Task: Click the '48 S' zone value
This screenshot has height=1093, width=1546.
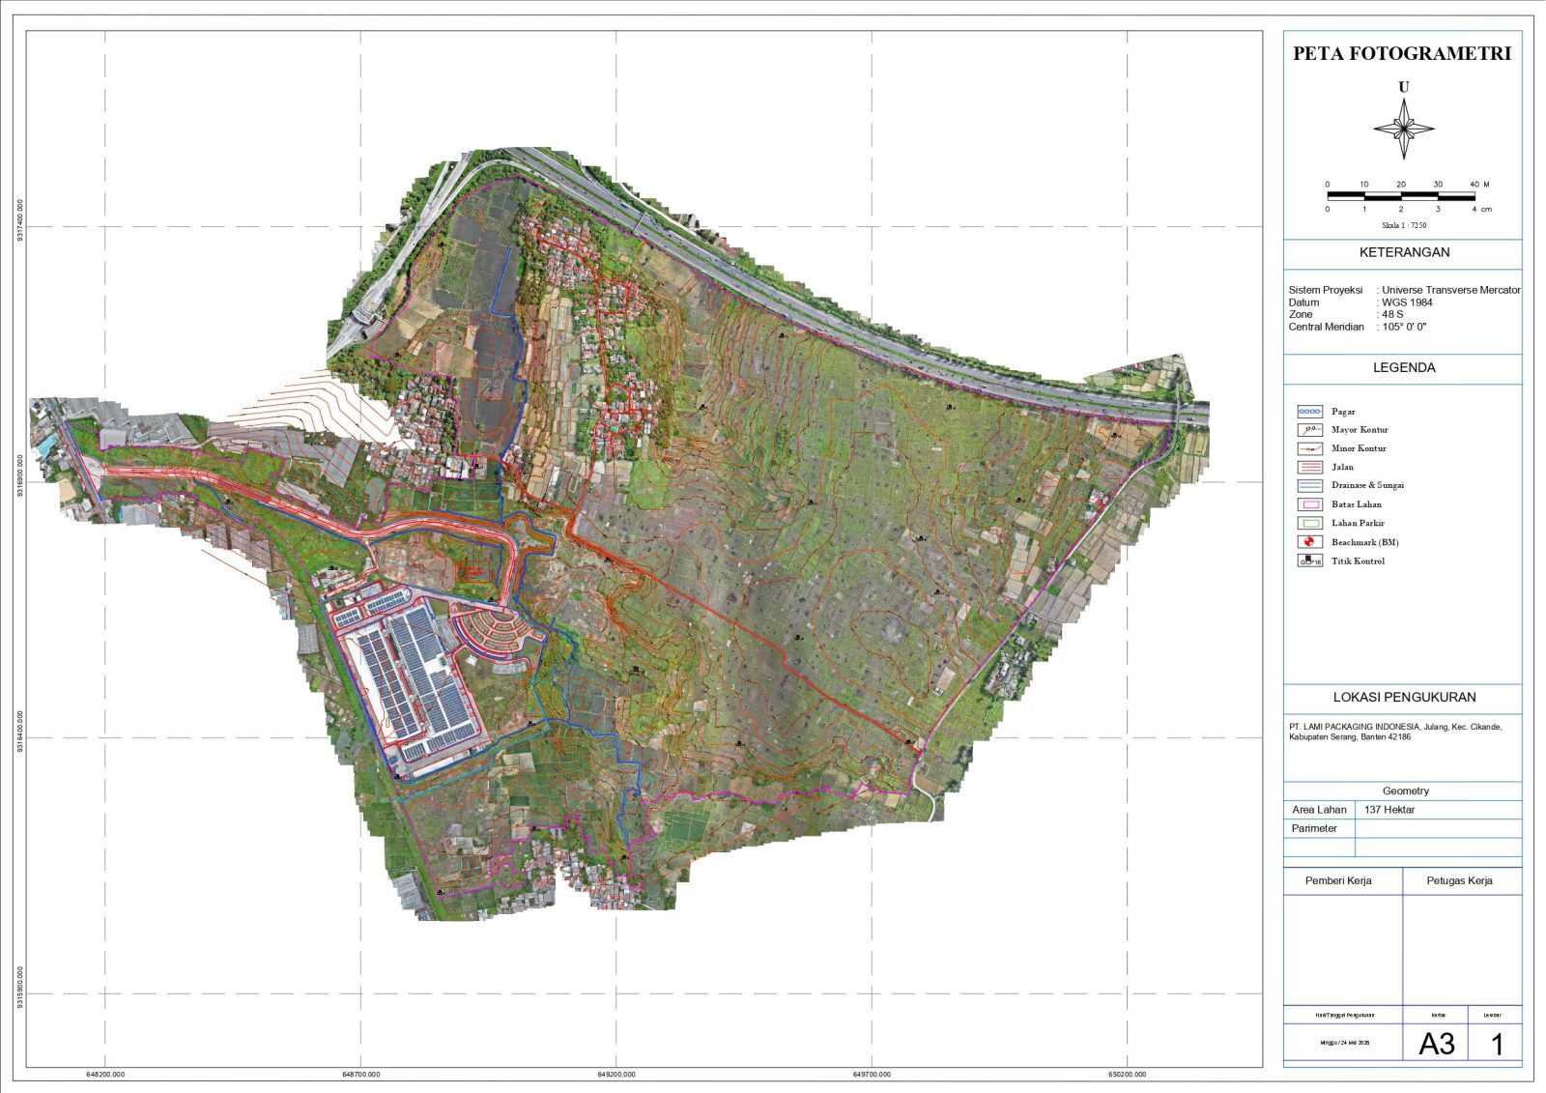Action: tap(1392, 314)
